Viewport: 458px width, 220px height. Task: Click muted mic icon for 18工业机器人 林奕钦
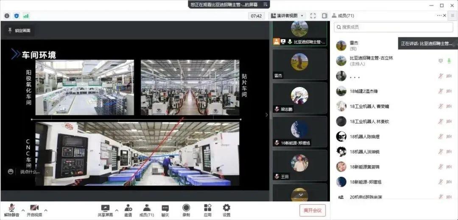(x=441, y=121)
